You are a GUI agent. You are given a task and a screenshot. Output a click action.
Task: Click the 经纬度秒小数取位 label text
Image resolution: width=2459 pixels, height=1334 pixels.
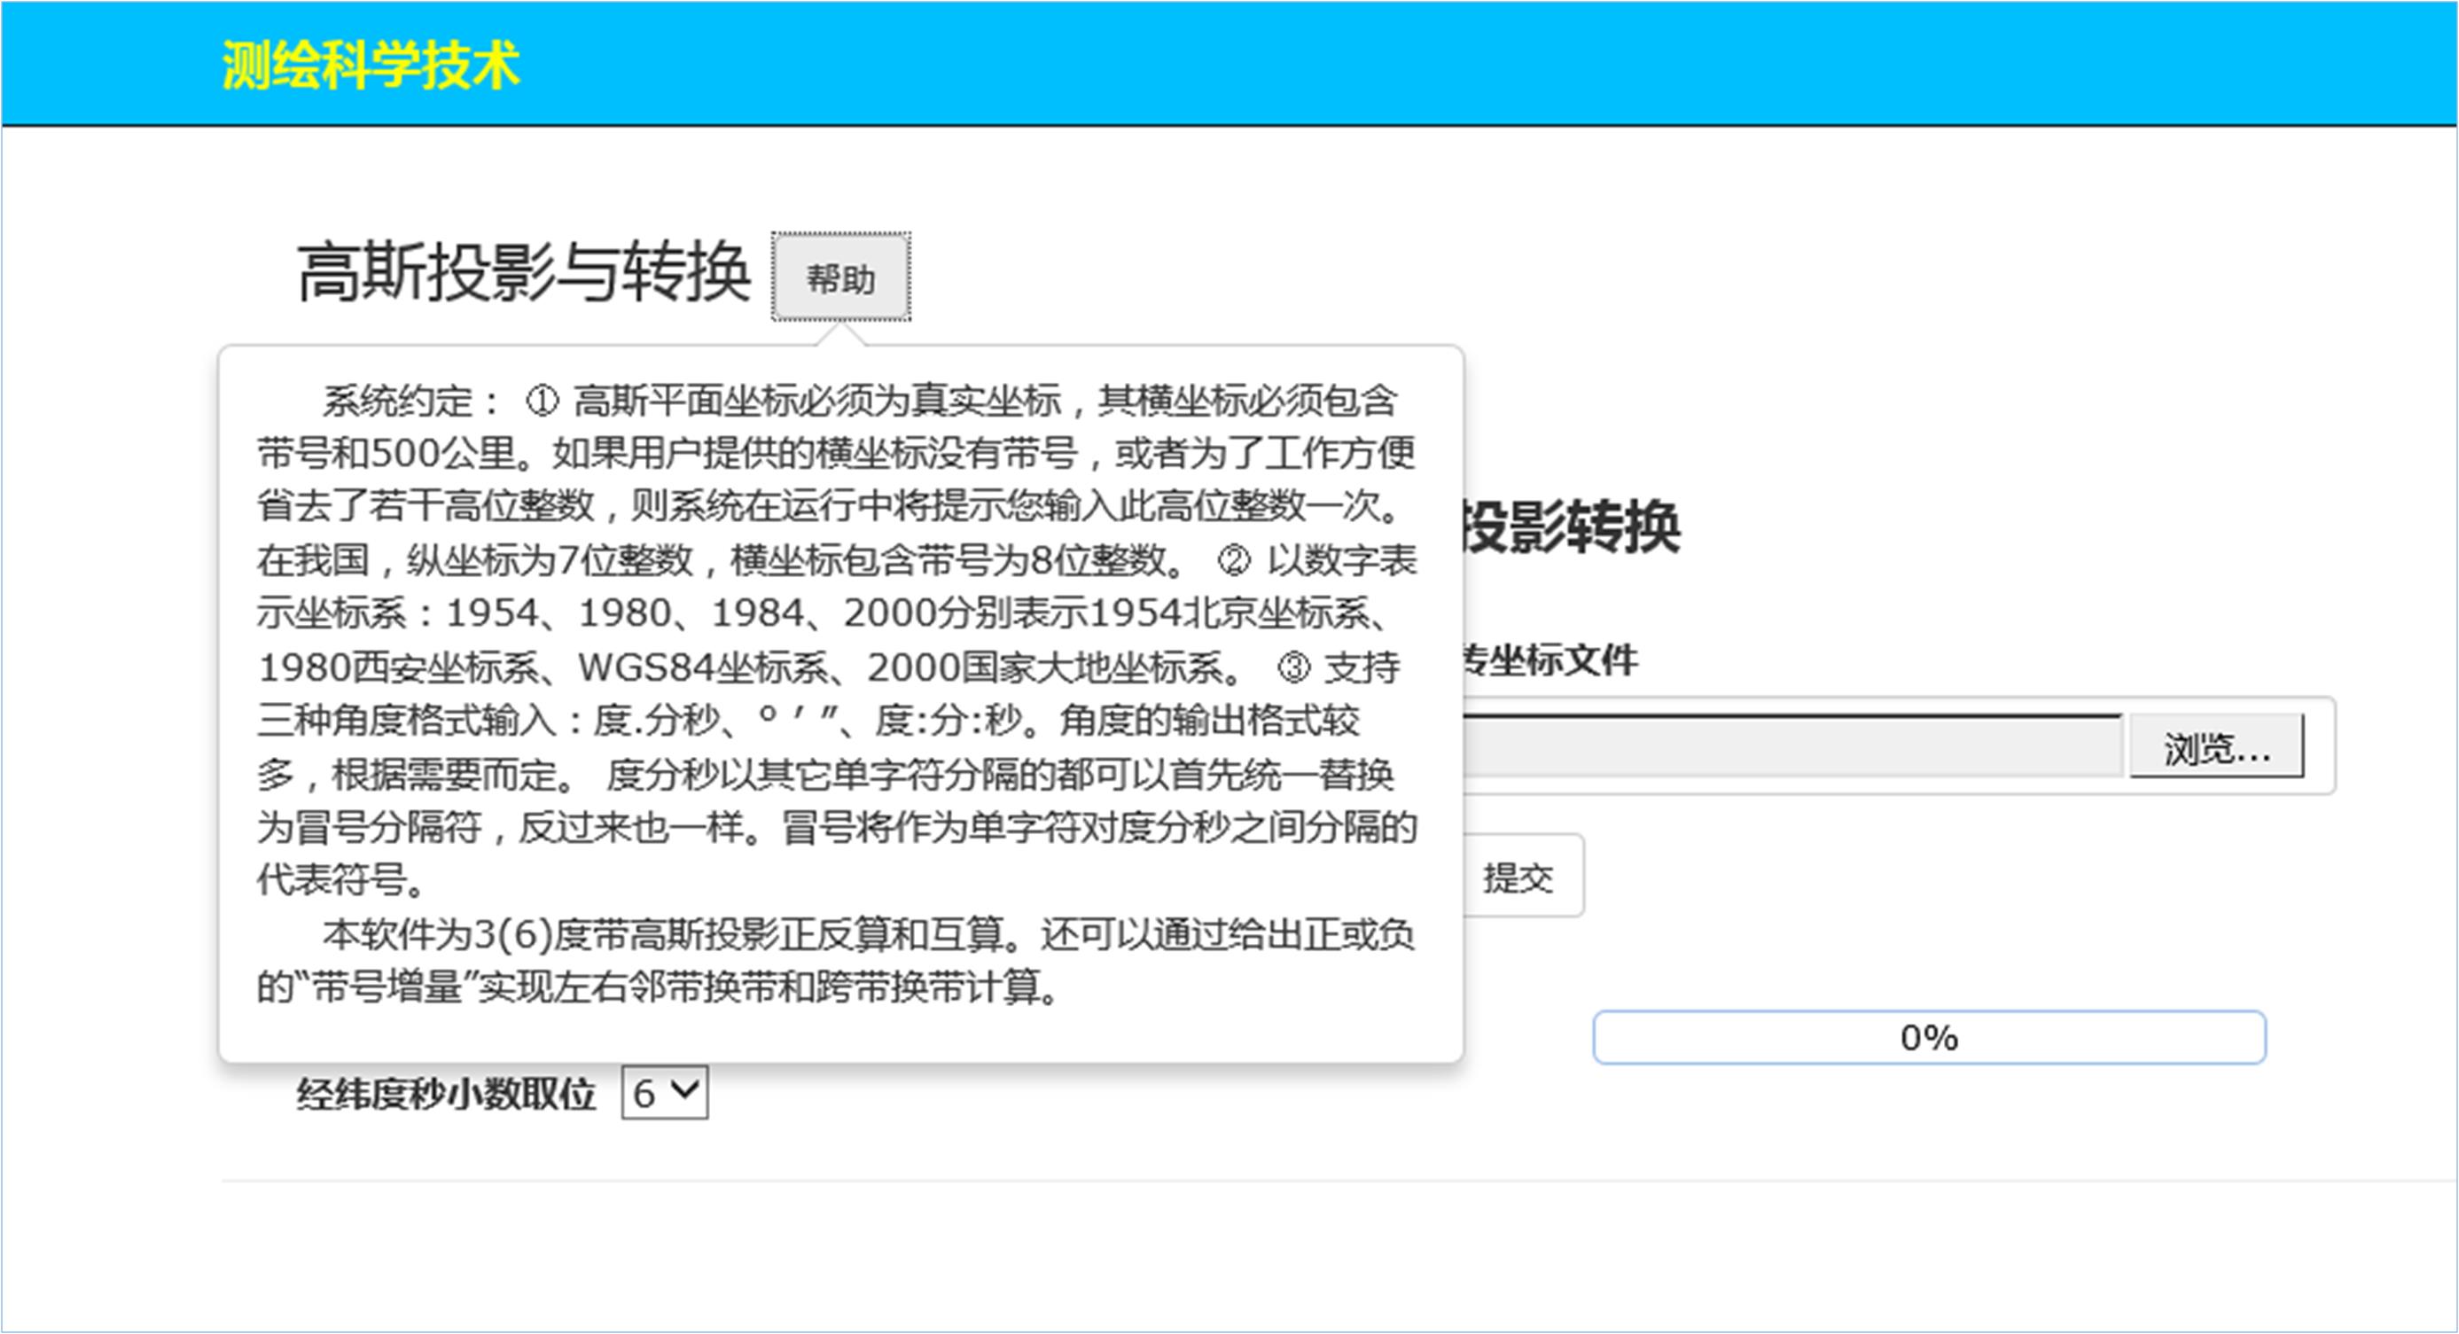(x=446, y=1094)
